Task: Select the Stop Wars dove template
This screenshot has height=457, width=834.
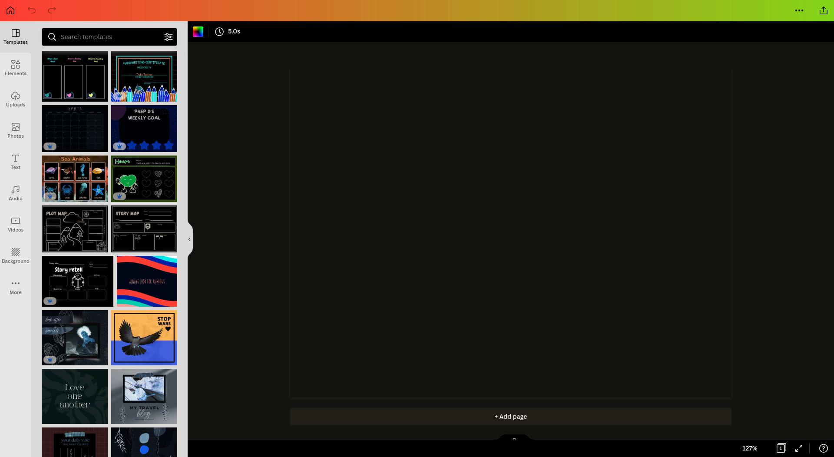Action: pyautogui.click(x=144, y=338)
